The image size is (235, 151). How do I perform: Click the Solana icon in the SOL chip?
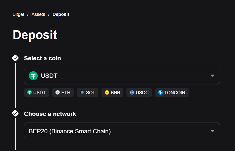pos(82,92)
